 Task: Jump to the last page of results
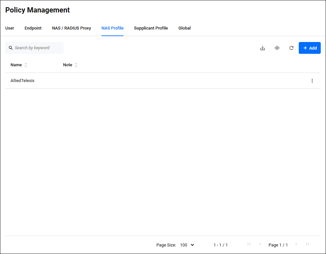click(x=307, y=244)
